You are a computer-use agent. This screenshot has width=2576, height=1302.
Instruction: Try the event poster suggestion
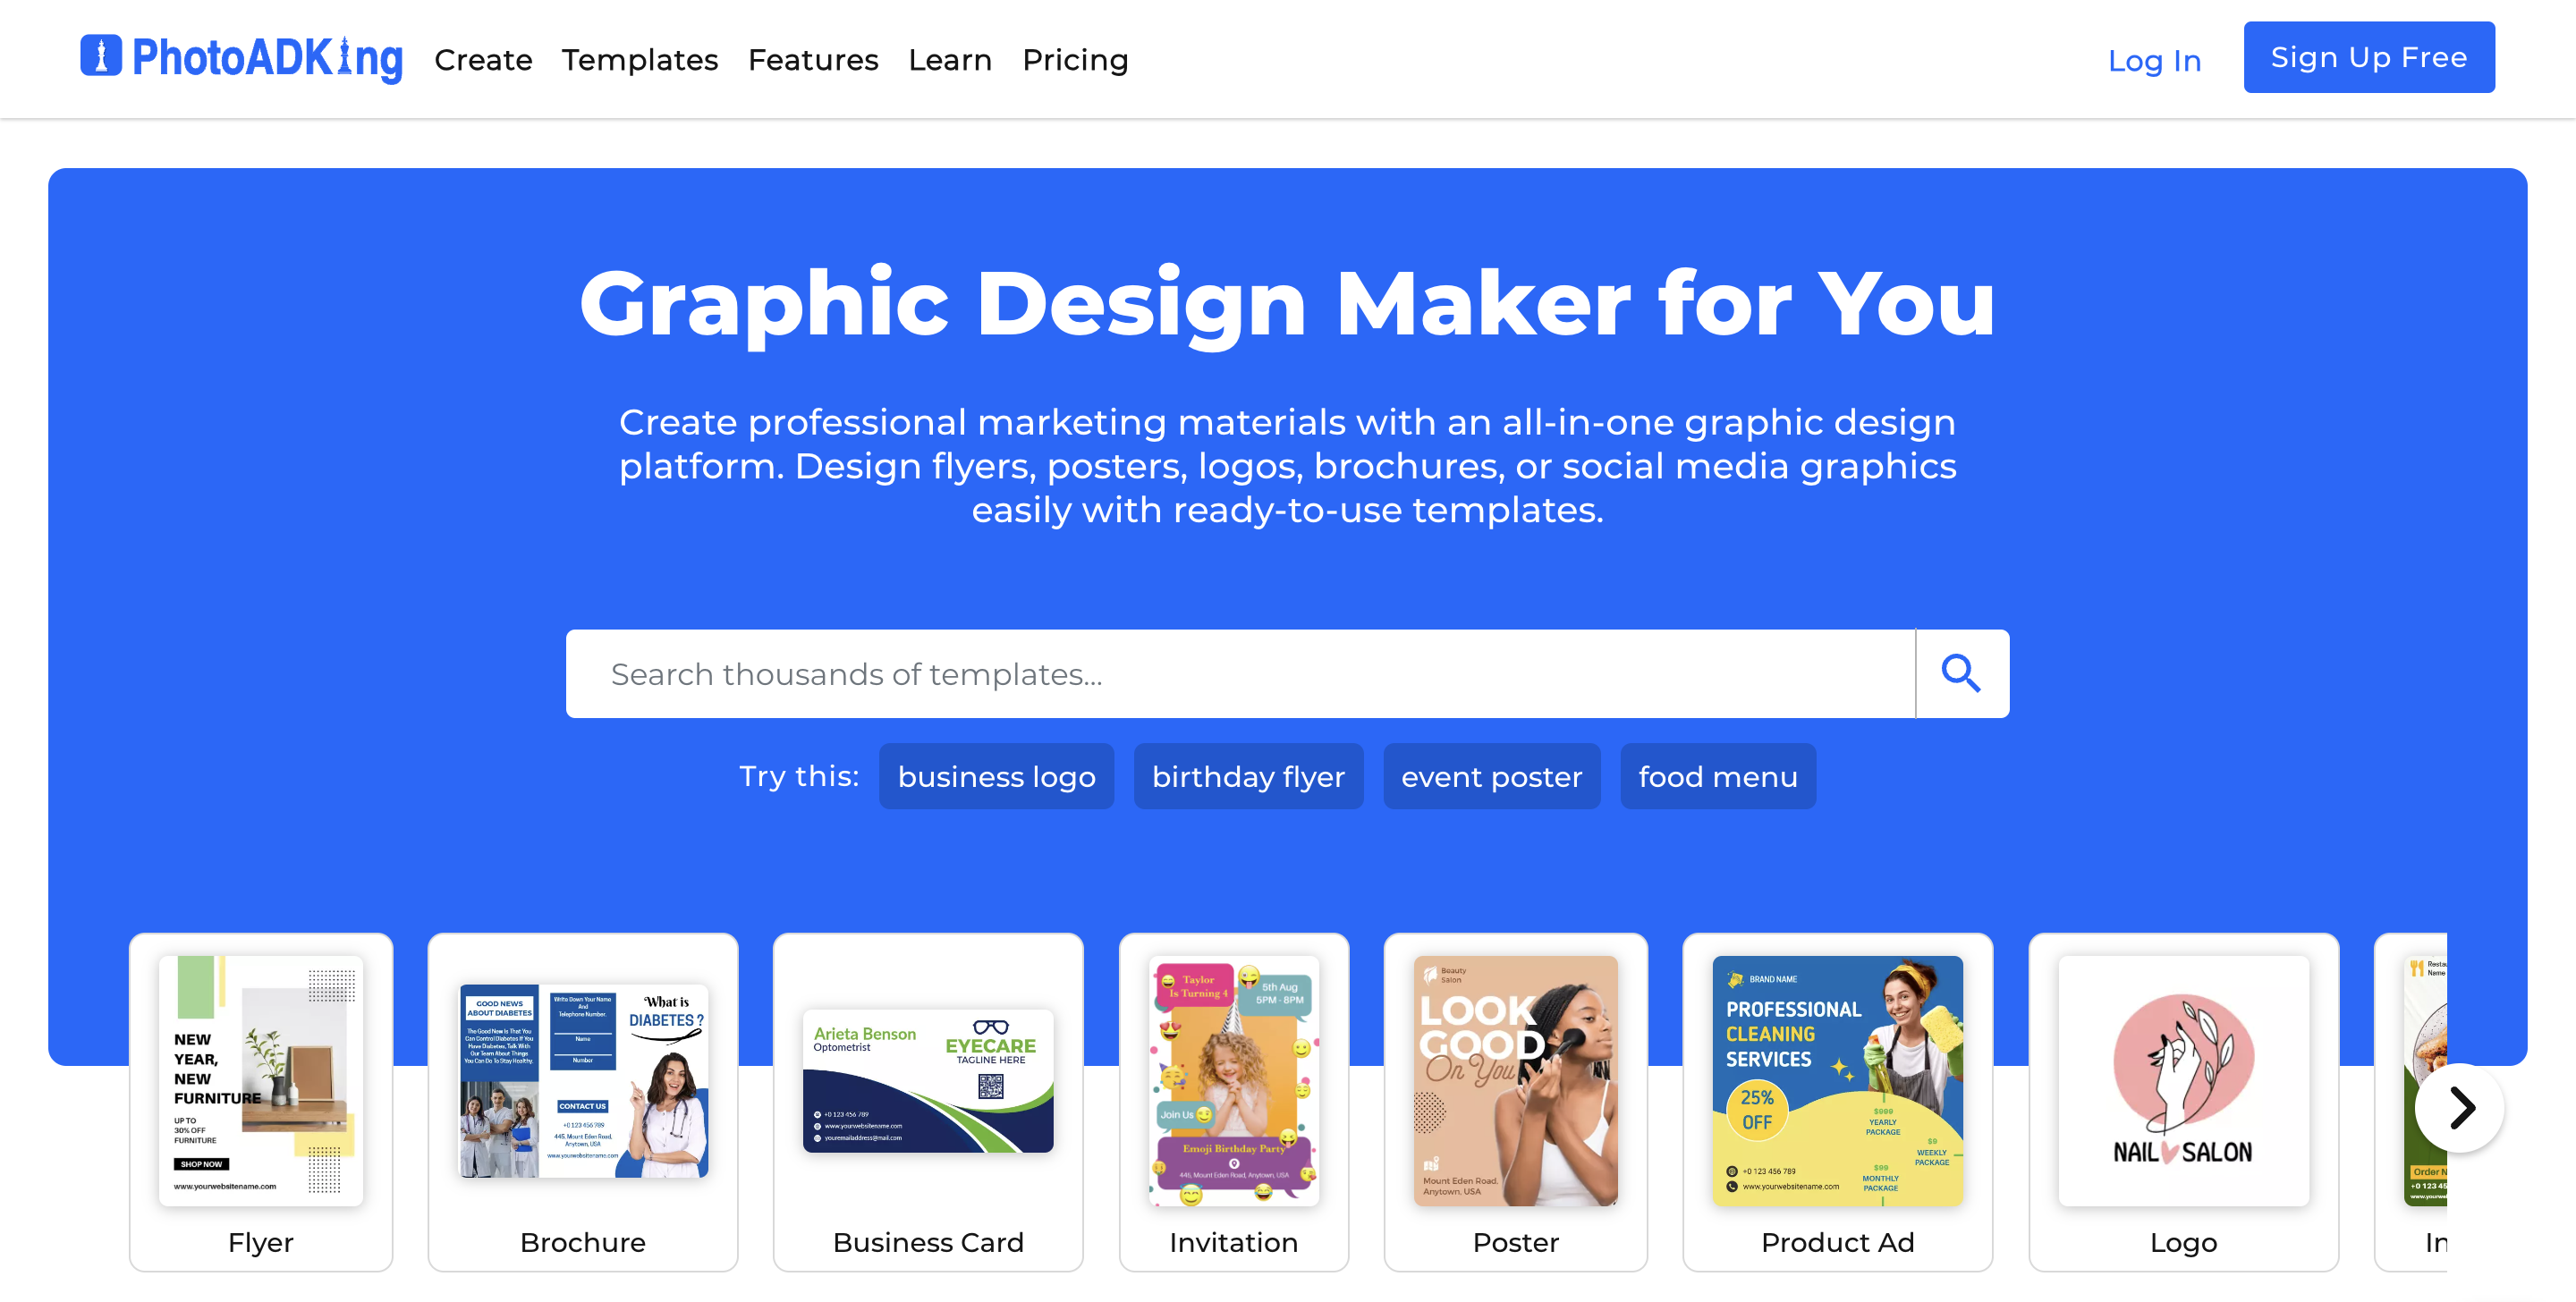coord(1491,776)
